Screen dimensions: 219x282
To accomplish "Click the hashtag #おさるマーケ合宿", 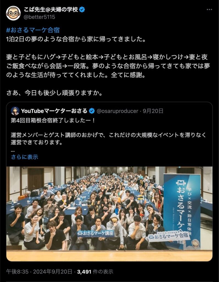I will (33, 30).
